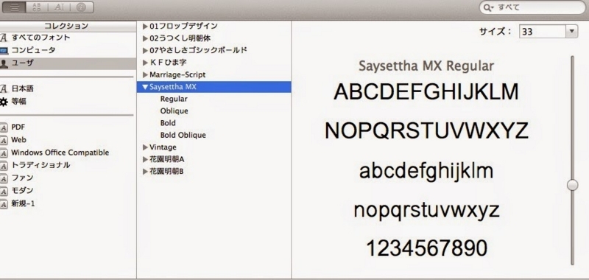This screenshot has width=589, height=280.
Task: Expand the 07やさしさゴシックボールド font family
Action: [x=145, y=51]
